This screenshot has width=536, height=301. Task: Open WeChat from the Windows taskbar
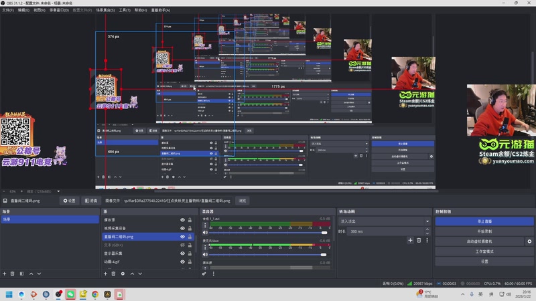click(x=70, y=294)
